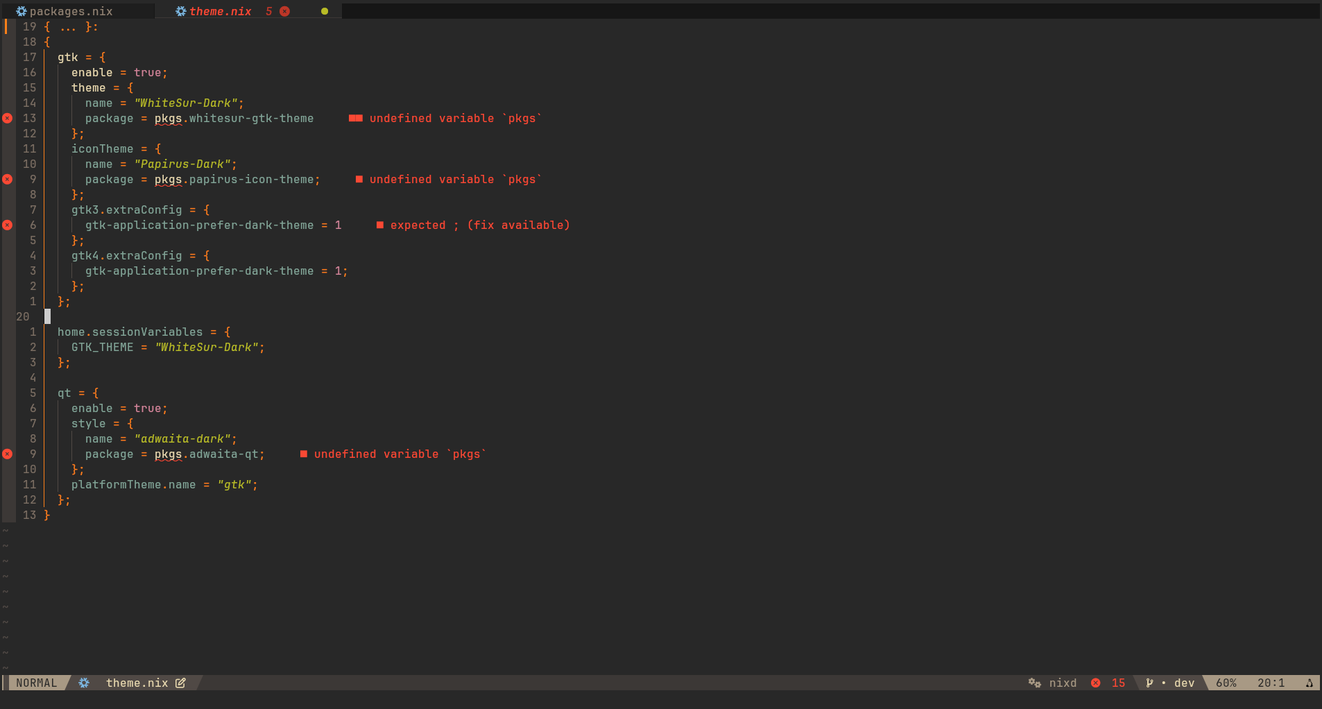Click the dev branch name
The width and height of the screenshot is (1322, 709).
(x=1184, y=683)
